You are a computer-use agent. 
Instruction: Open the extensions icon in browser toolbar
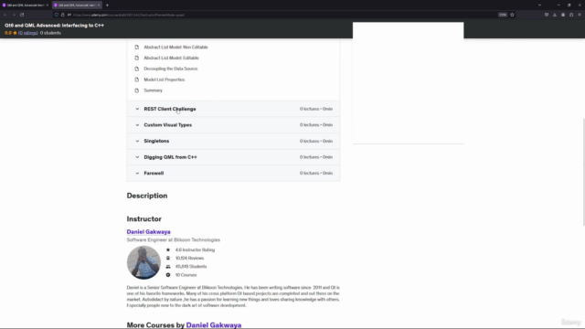point(571,15)
